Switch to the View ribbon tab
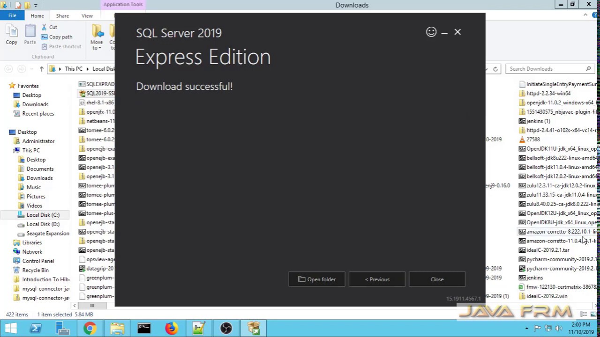 [87, 15]
